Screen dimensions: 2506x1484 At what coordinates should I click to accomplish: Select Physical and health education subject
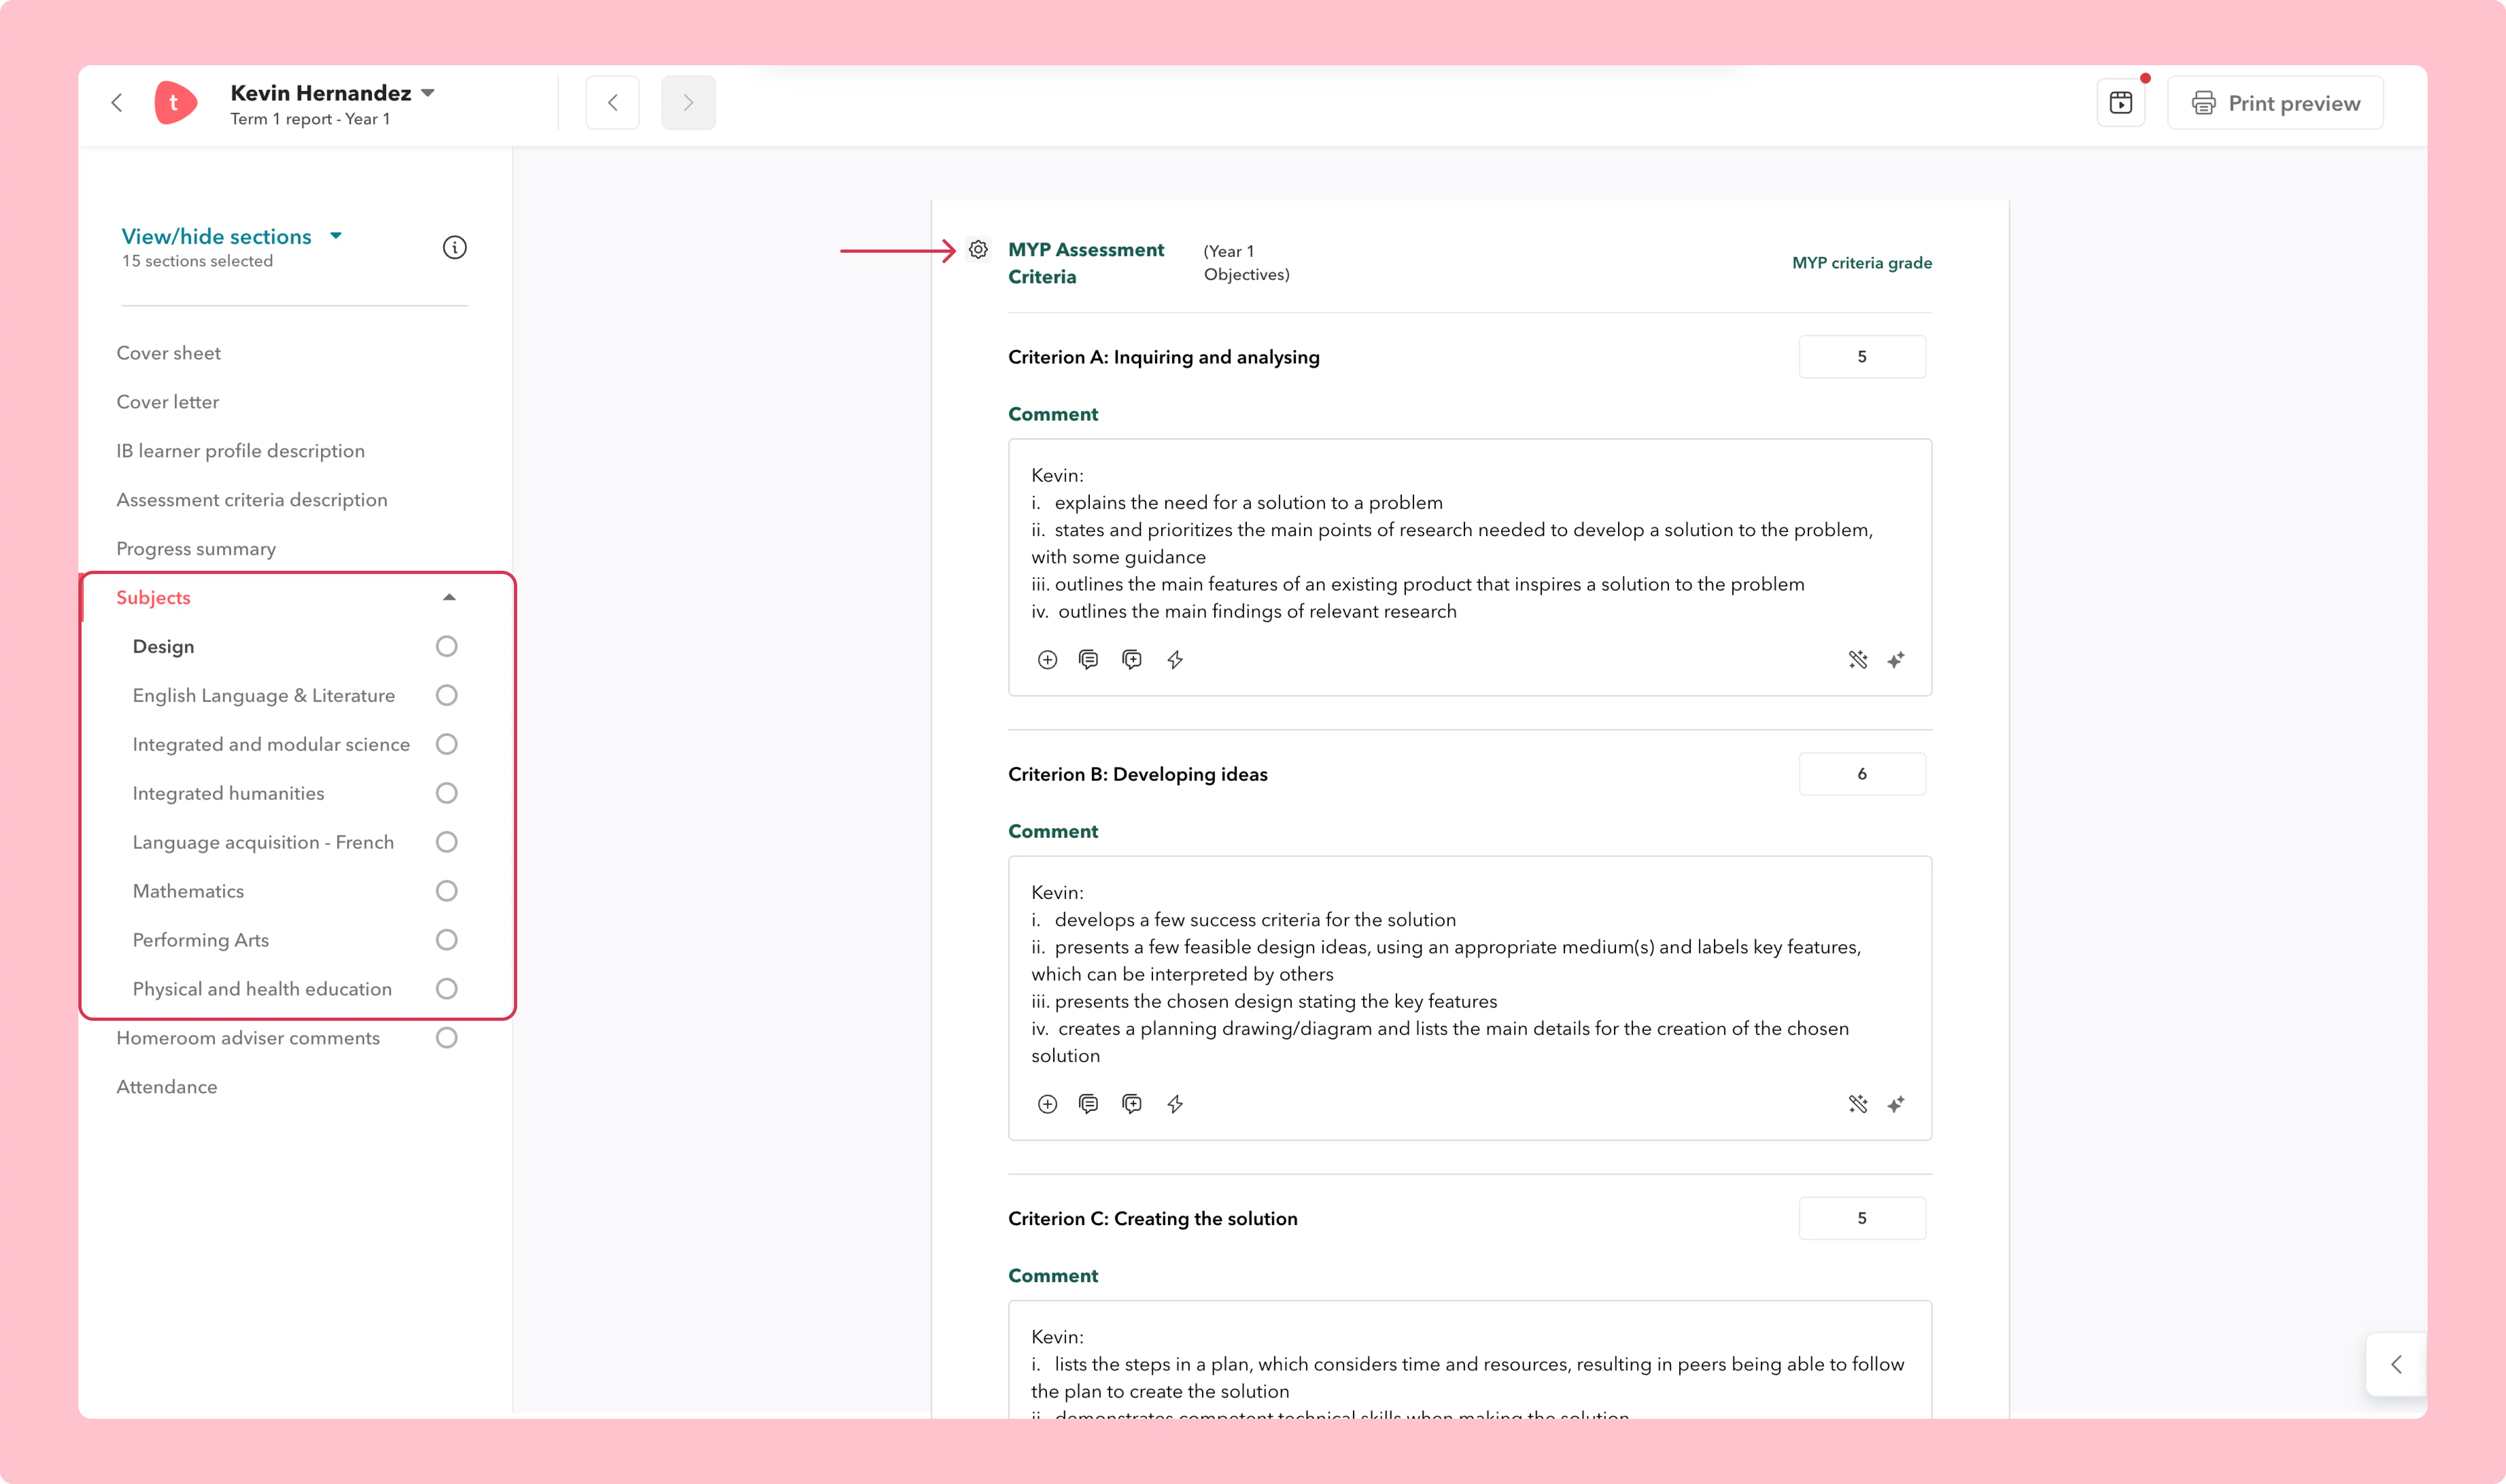tap(262, 989)
